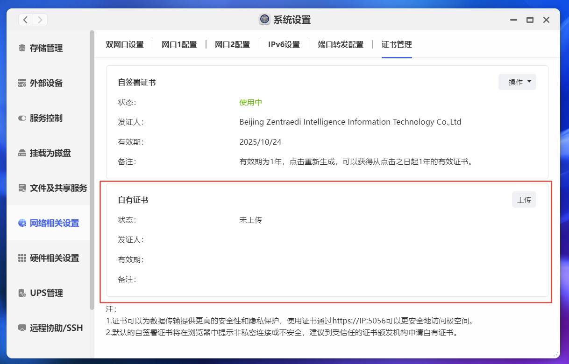
Task: Open the 操作 dropdown for 自签署证书
Action: [x=517, y=82]
